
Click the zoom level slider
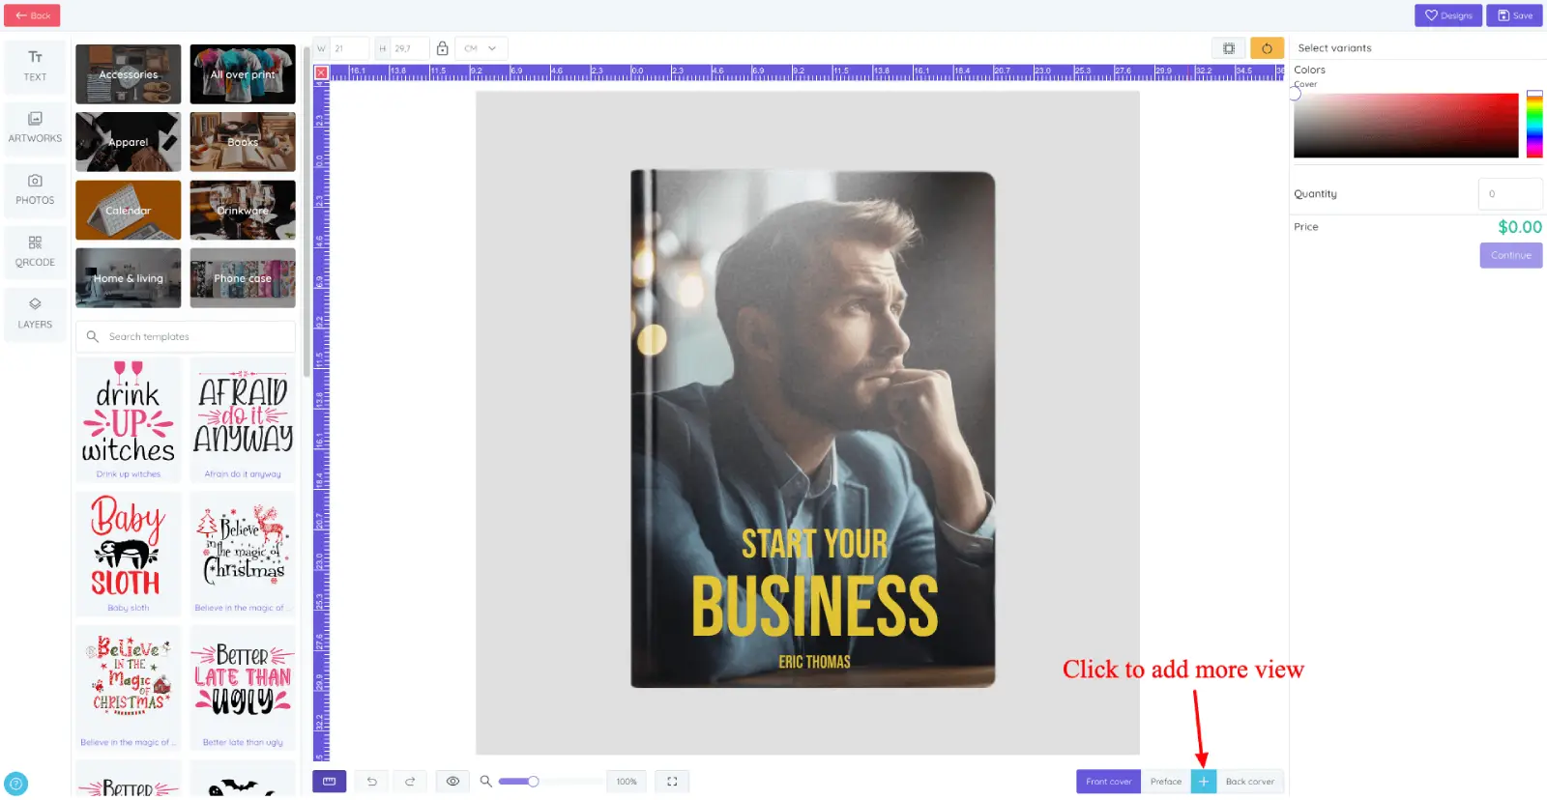[x=551, y=782]
